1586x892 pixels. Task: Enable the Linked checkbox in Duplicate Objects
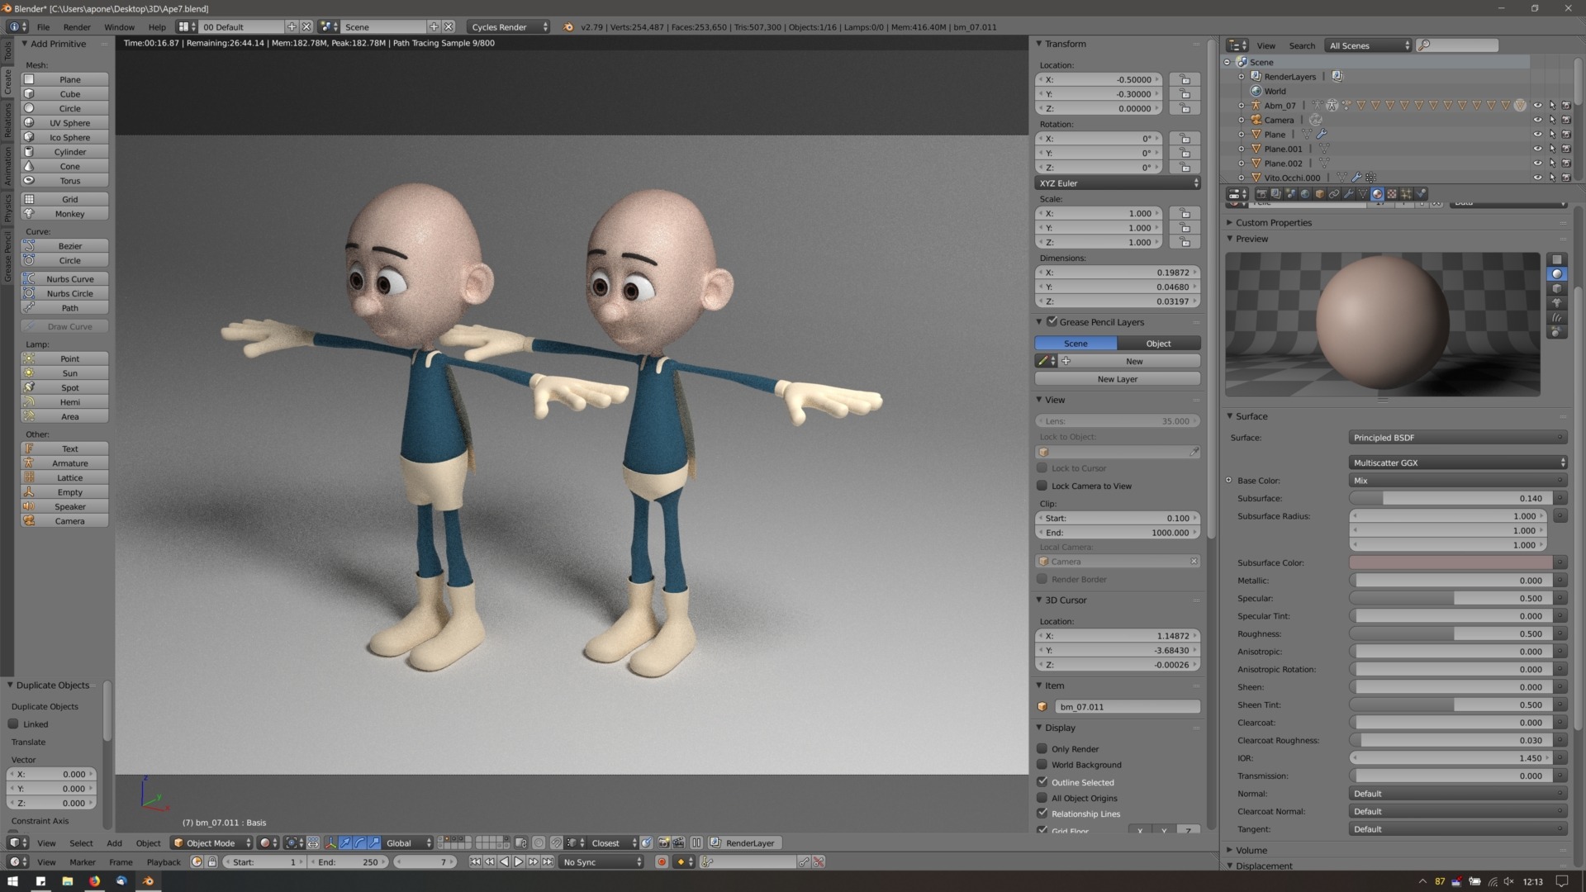tap(13, 724)
